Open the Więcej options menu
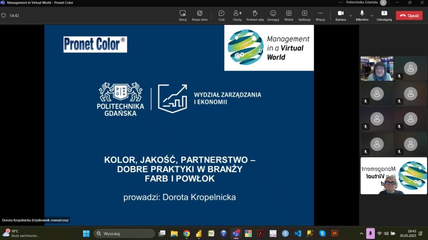This screenshot has width=428, height=240. [x=320, y=15]
